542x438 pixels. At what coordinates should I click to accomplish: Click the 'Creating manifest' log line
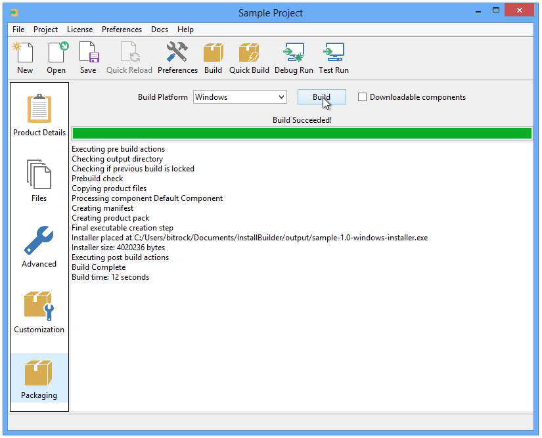(x=102, y=208)
